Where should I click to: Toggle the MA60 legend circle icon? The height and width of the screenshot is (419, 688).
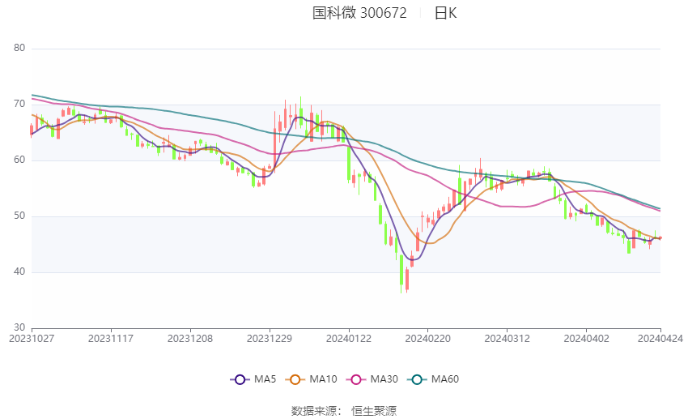pos(417,379)
